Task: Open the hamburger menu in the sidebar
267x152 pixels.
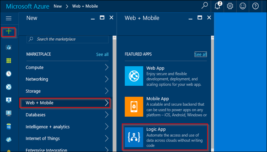Action: point(8,18)
